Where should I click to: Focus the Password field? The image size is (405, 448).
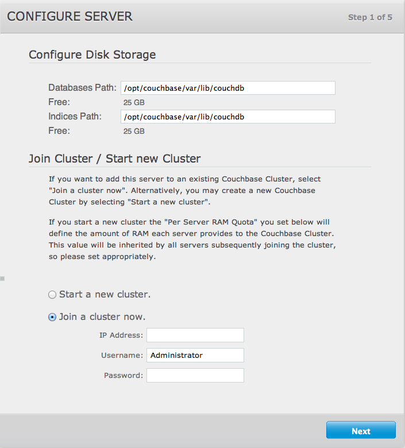pyautogui.click(x=195, y=375)
